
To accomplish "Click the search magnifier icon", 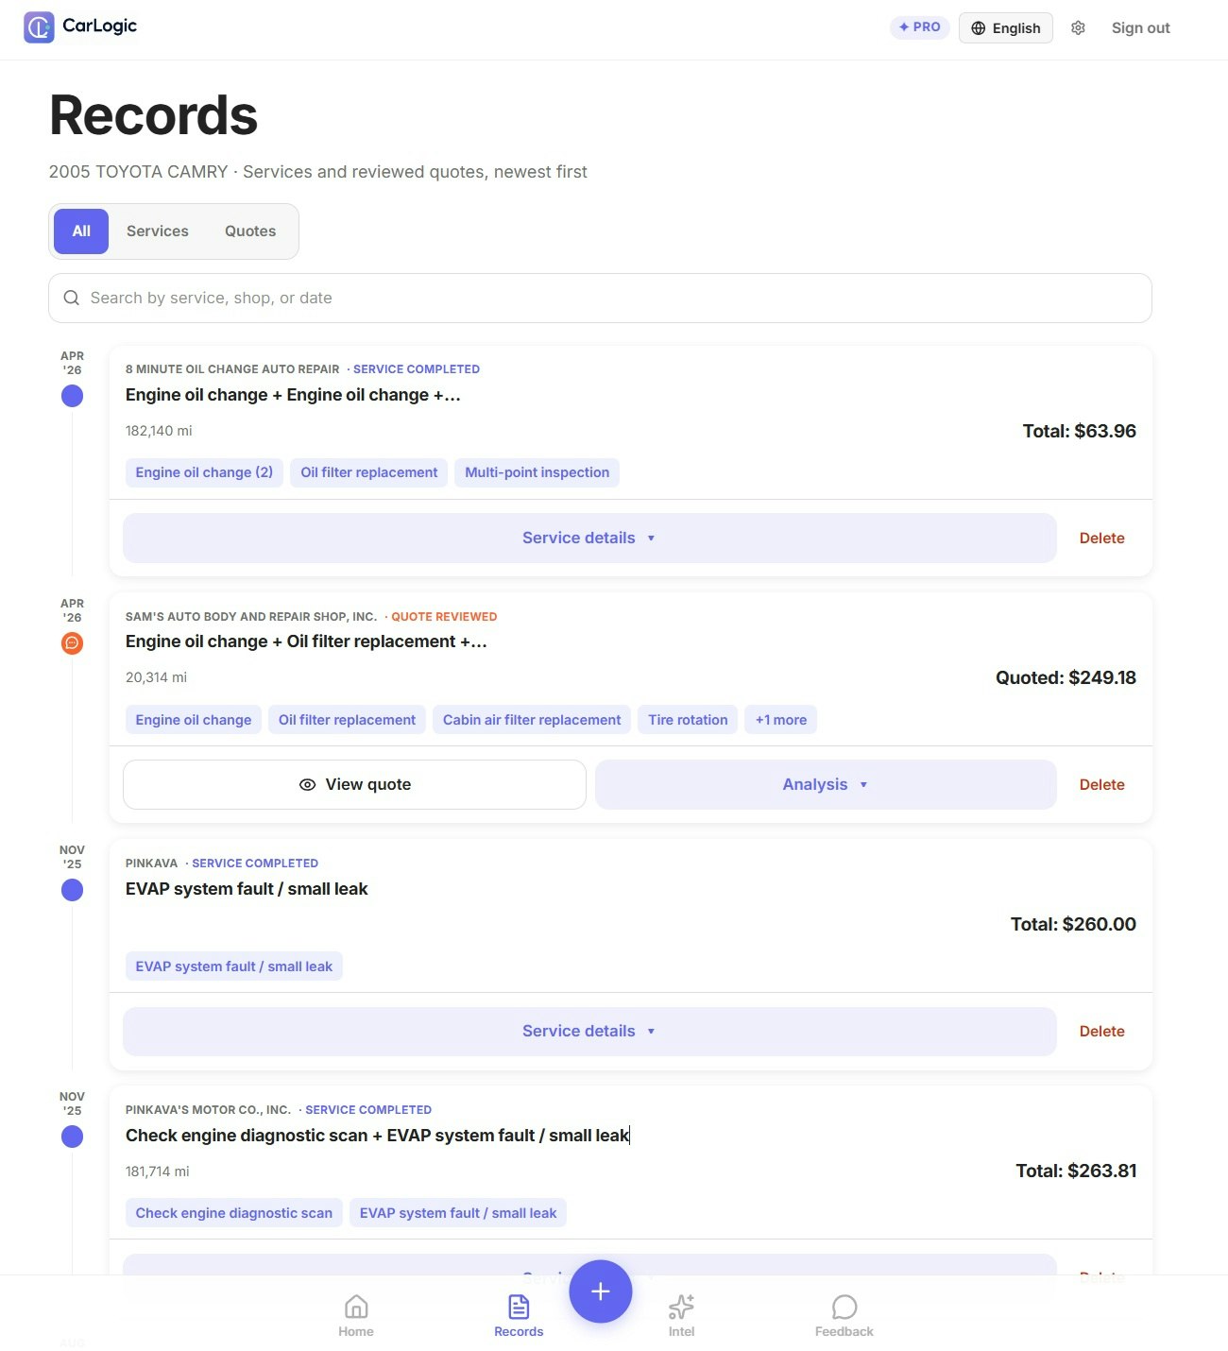I will coord(71,298).
